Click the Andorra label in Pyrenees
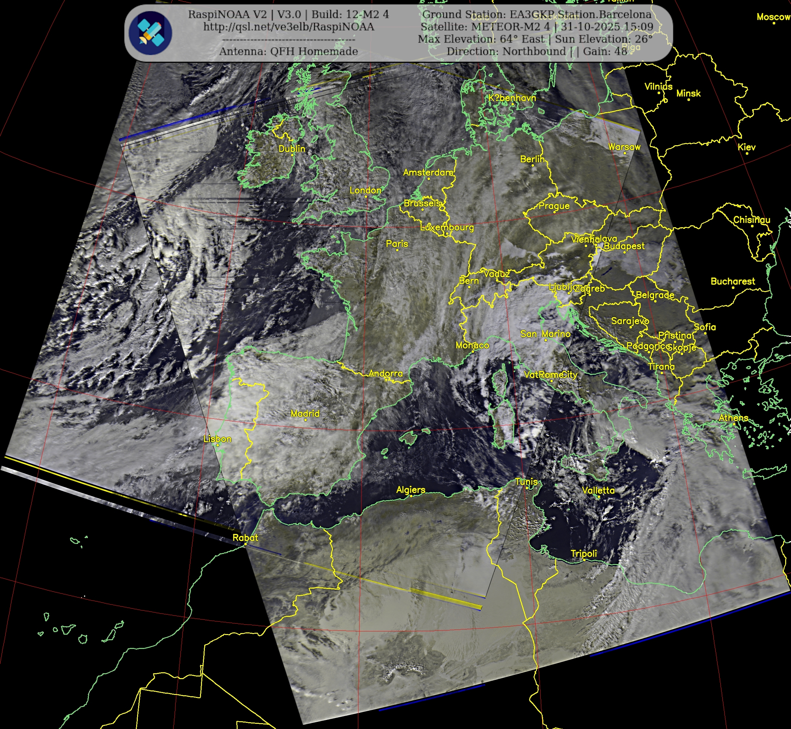The height and width of the screenshot is (729, 791). click(x=385, y=373)
